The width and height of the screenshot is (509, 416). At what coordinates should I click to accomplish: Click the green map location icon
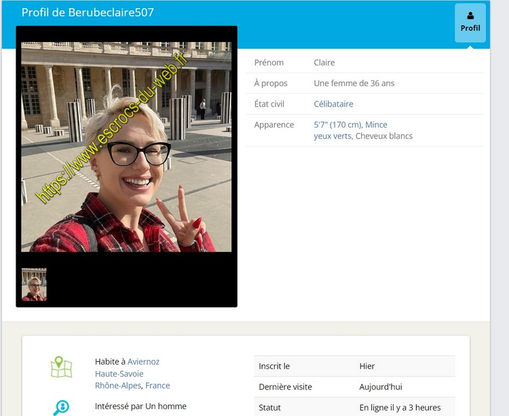(x=61, y=367)
